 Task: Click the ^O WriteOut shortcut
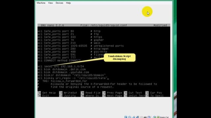tap(68, 93)
